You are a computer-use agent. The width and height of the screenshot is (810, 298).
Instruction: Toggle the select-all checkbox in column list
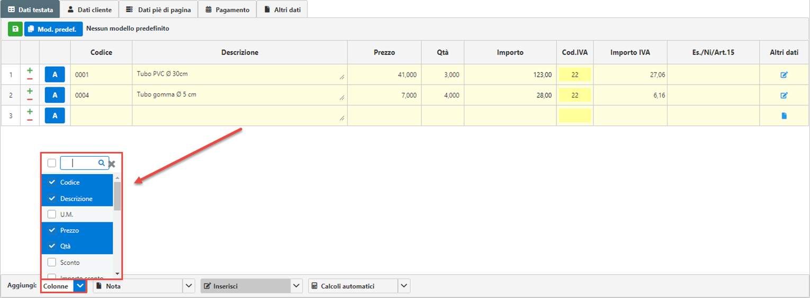click(x=51, y=163)
